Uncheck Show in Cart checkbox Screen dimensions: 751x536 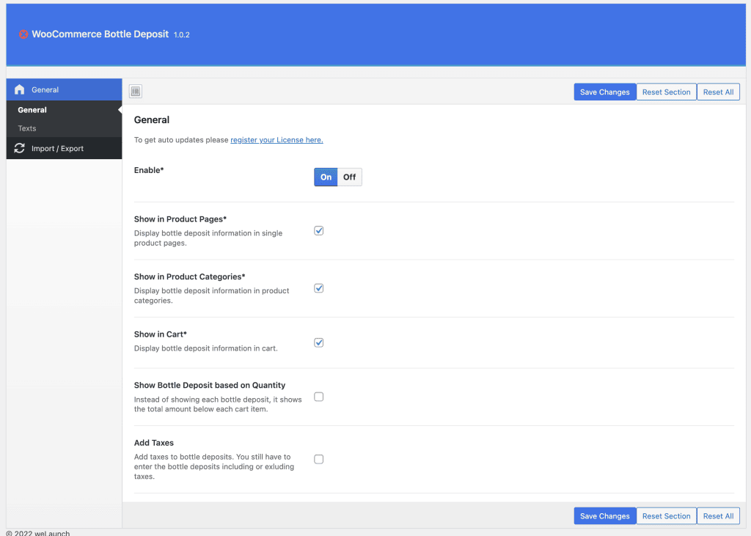click(x=318, y=342)
